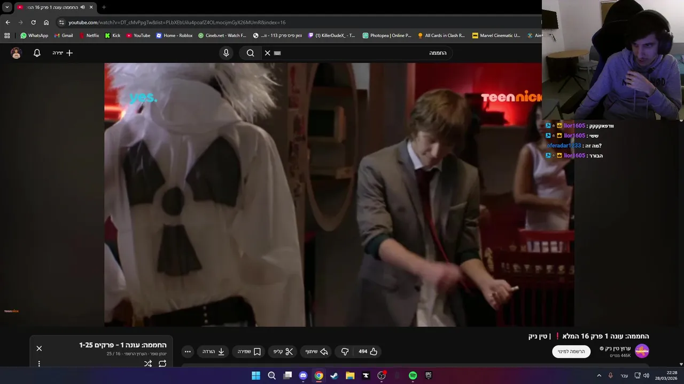Switch to Chrome on taskbar

(x=318, y=375)
